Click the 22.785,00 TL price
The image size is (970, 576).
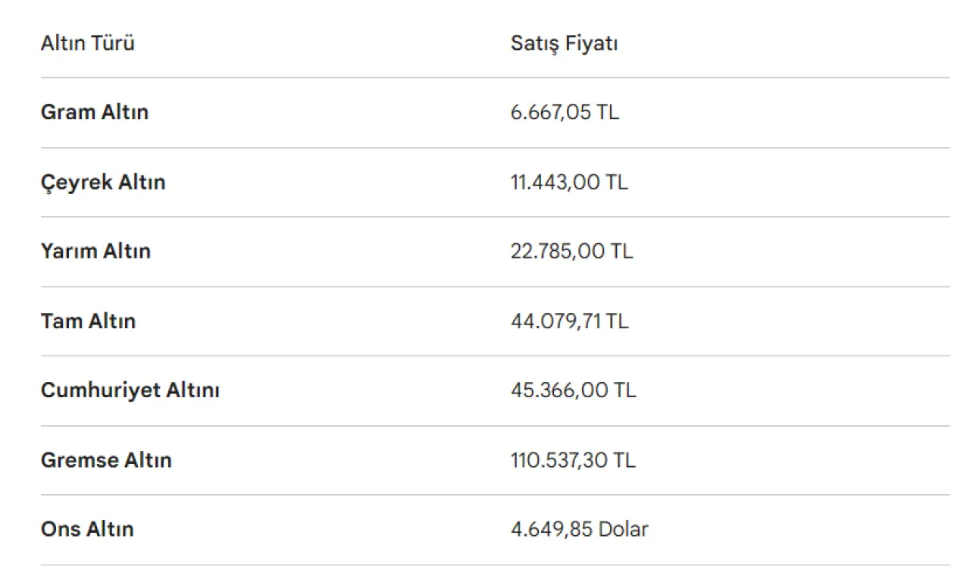coord(571,252)
